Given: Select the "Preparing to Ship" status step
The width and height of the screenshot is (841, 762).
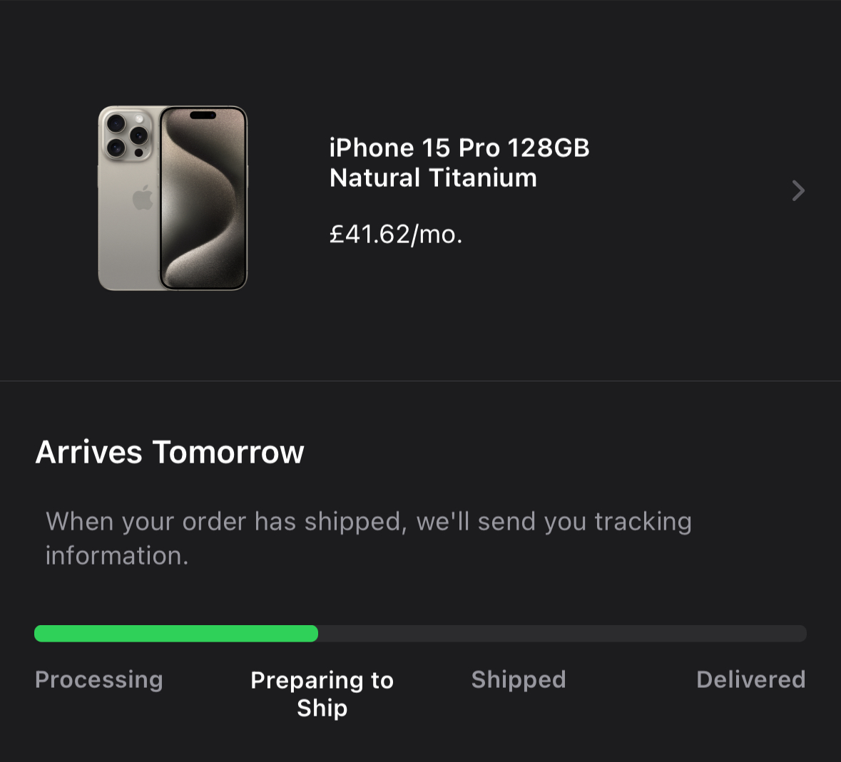Looking at the screenshot, I should 322,694.
